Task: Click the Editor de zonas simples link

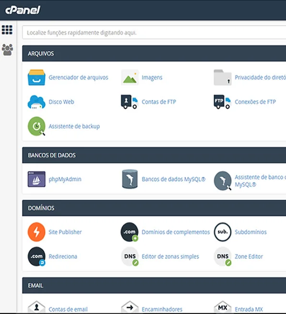Action: point(170,256)
